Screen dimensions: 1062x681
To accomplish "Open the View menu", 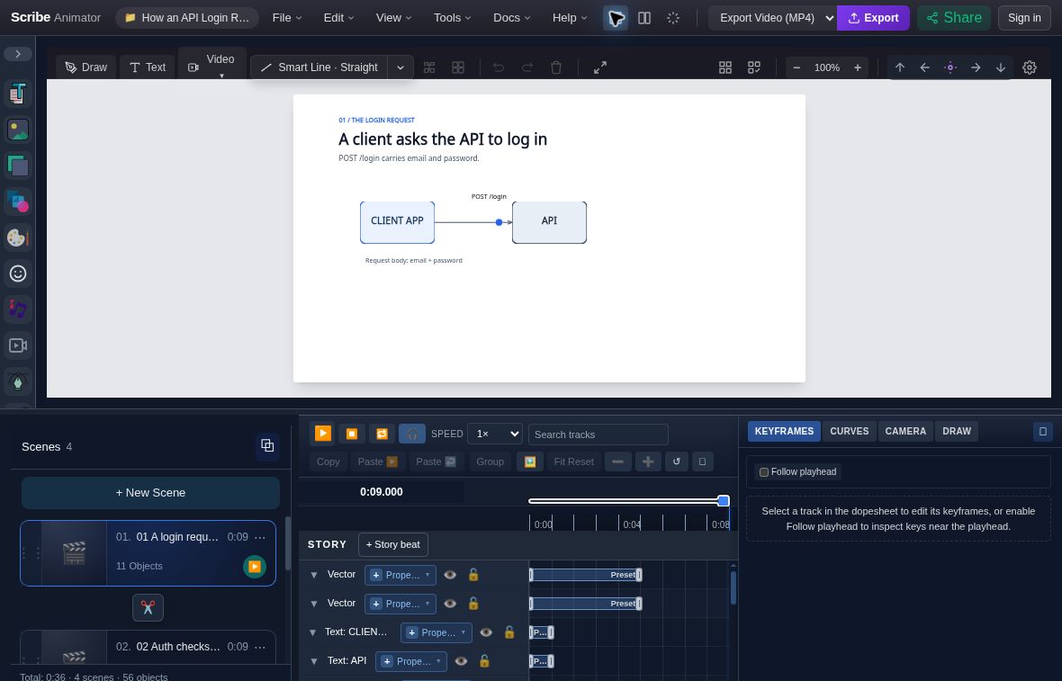I will [x=393, y=18].
